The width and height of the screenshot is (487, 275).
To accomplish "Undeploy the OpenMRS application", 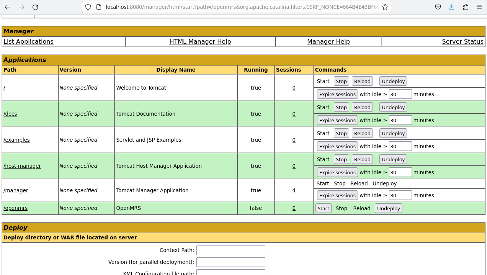I will (389, 208).
